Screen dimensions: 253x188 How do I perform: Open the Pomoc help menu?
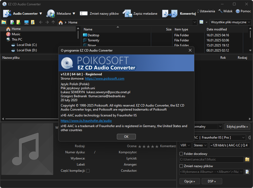click(x=243, y=11)
